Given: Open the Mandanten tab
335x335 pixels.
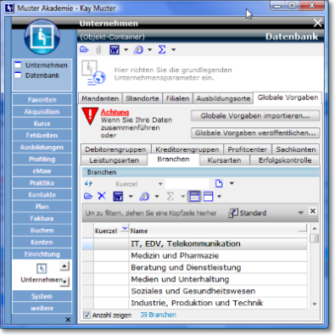Looking at the screenshot, I should 100,98.
